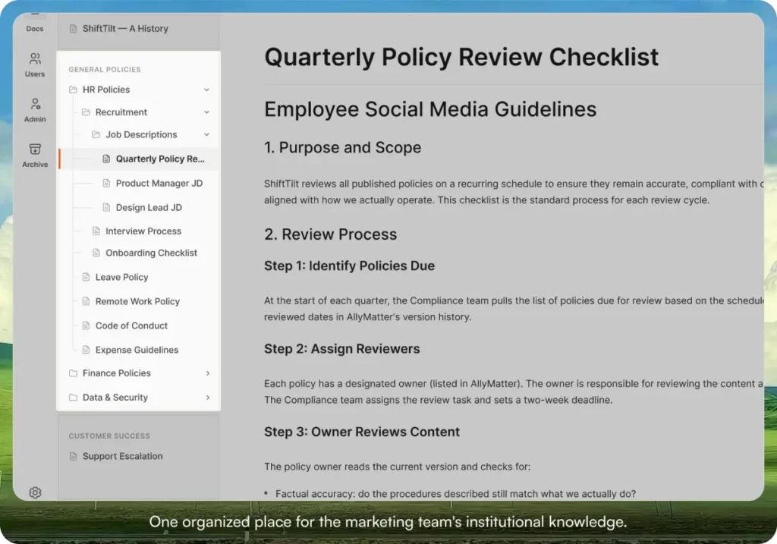777x544 pixels.
Task: Click file icon next to Product Manager JD
Action: pyautogui.click(x=106, y=184)
